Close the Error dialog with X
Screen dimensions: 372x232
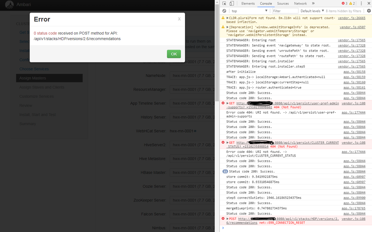pyautogui.click(x=179, y=19)
